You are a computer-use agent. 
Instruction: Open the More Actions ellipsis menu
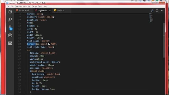click(x=162, y=11)
